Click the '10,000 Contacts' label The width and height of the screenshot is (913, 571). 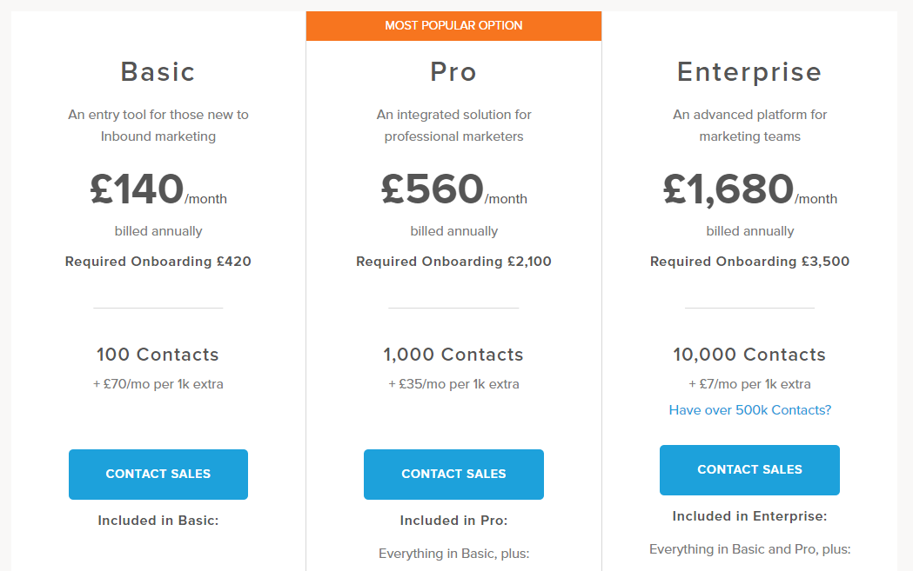[749, 355]
